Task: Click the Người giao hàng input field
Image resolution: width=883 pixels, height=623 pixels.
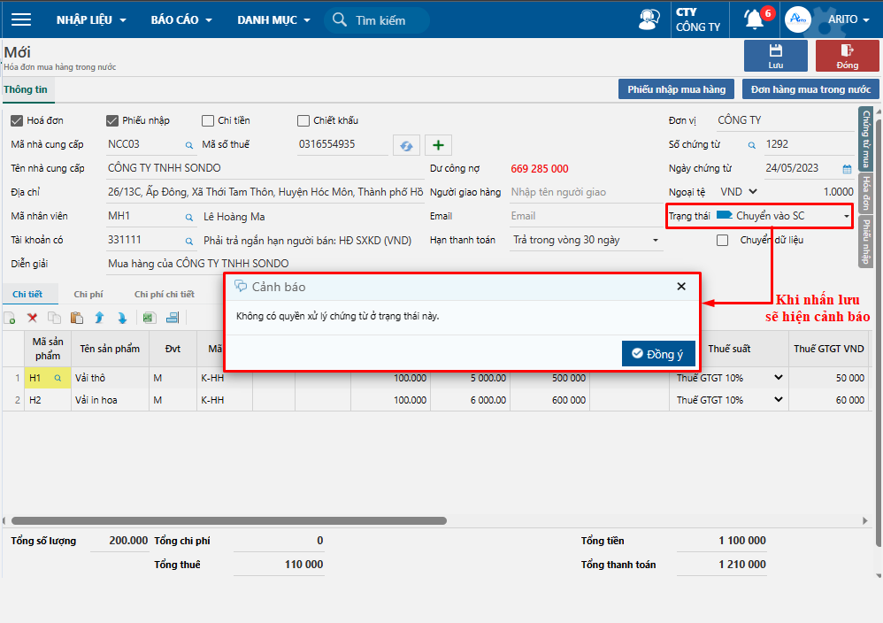Action: tap(582, 192)
